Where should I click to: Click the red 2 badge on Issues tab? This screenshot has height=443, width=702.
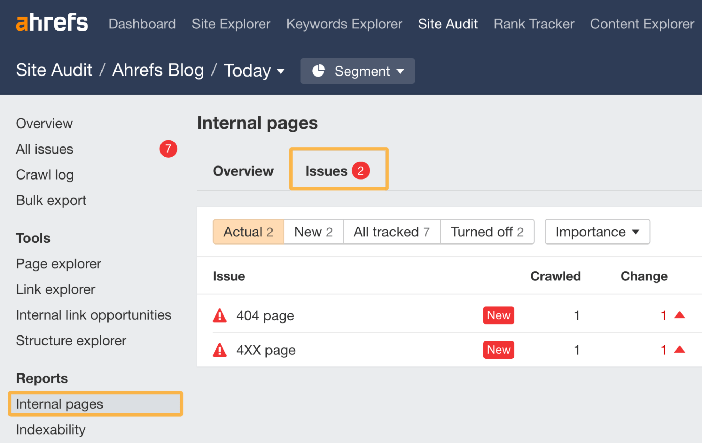coord(361,170)
